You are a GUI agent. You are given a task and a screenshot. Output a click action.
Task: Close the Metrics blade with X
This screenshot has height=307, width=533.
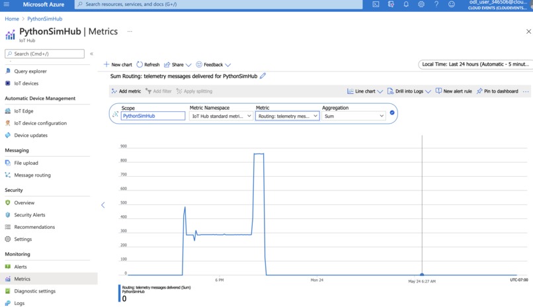[x=528, y=31]
